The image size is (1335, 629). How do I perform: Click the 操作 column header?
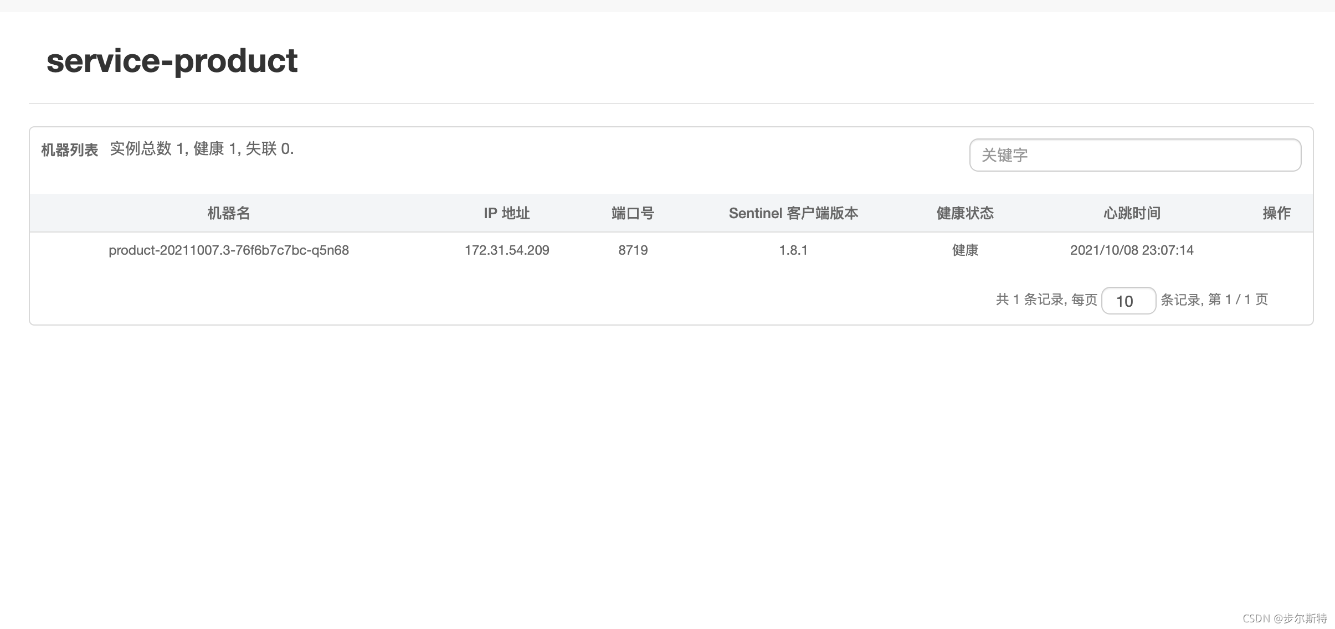pyautogui.click(x=1276, y=213)
